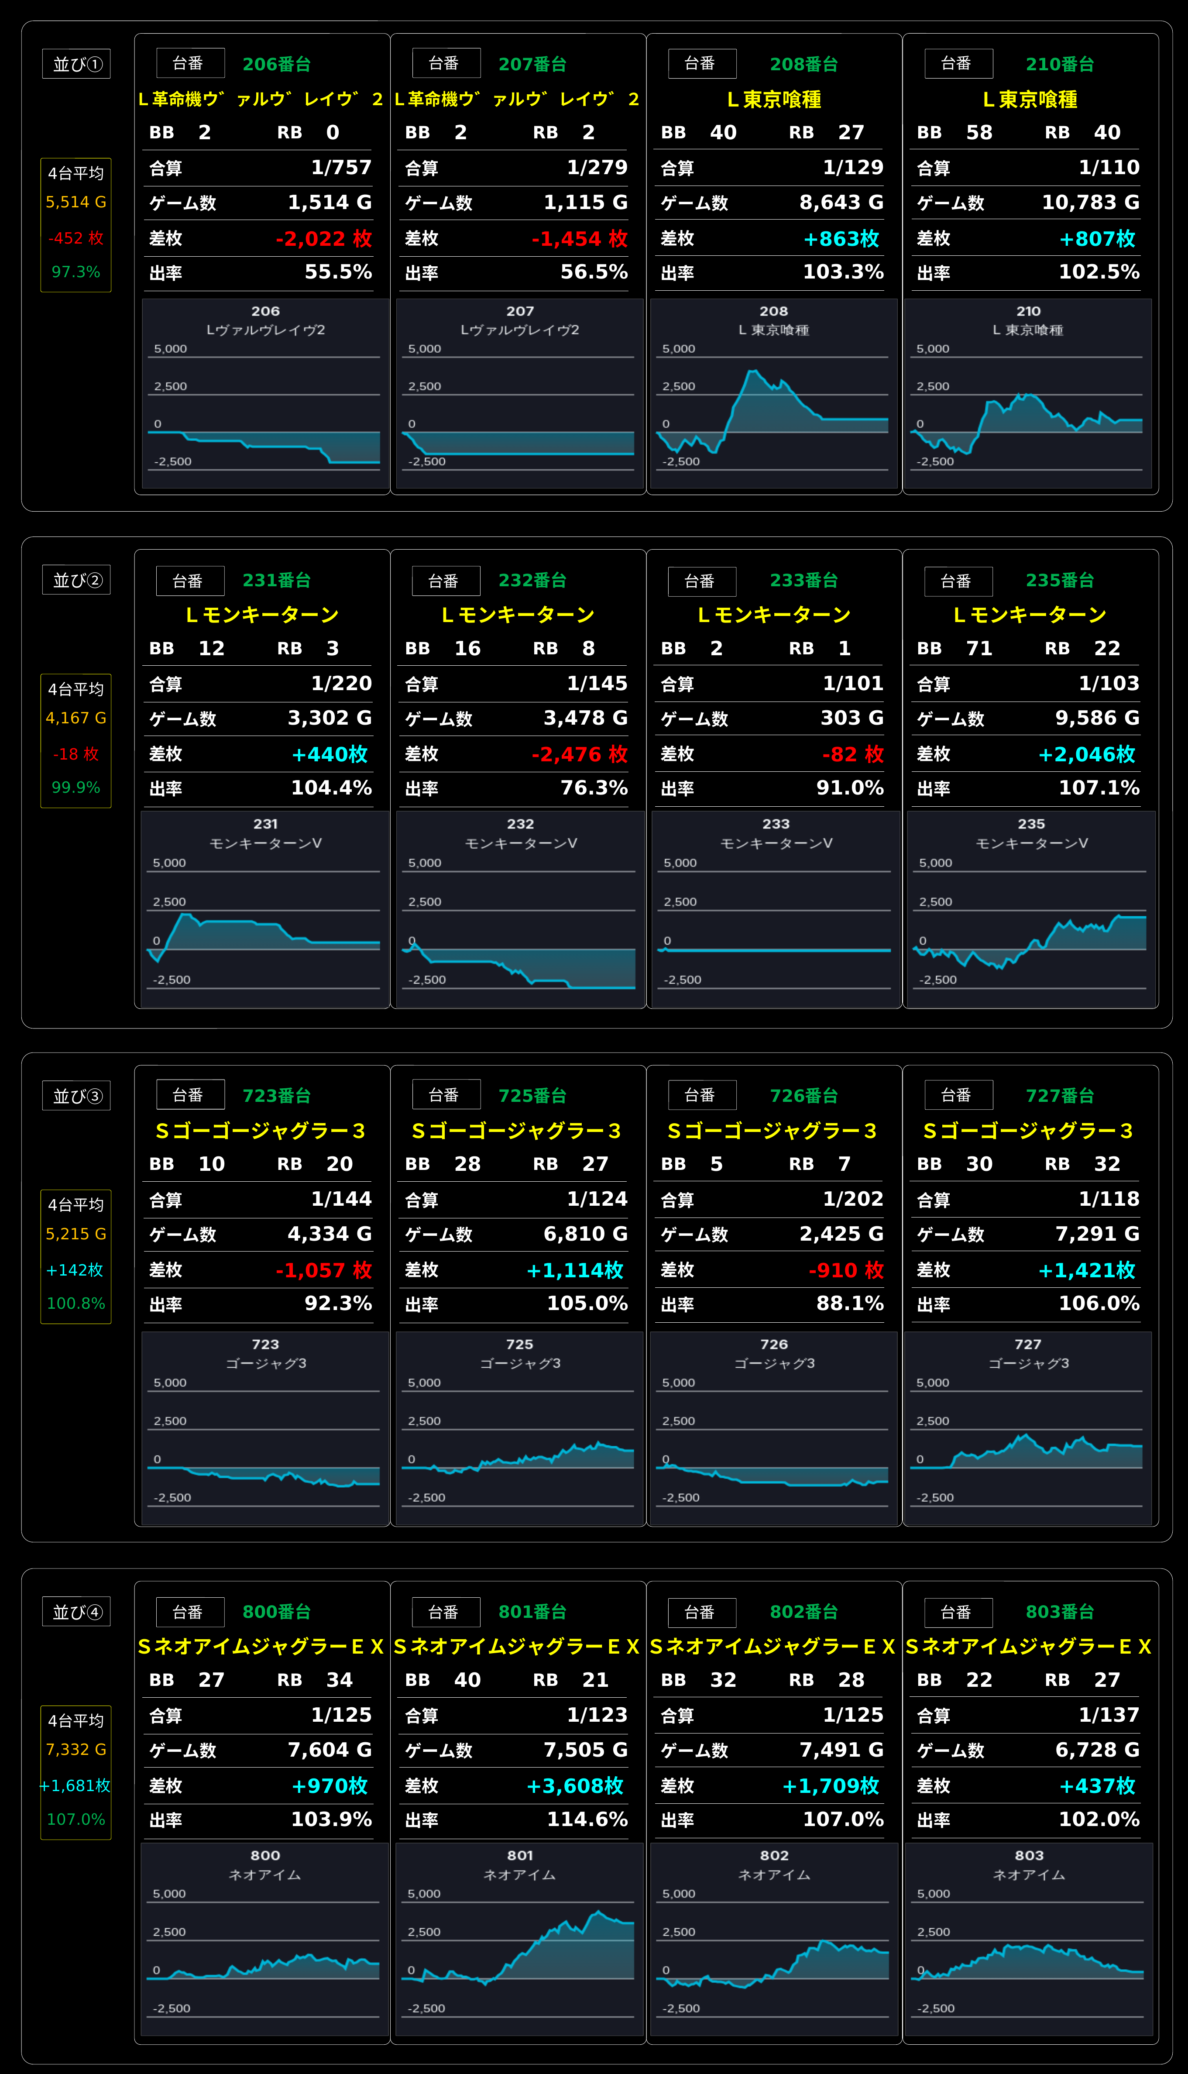Click the 55.5% payout rate
The image size is (1188, 2074).
pyautogui.click(x=339, y=272)
